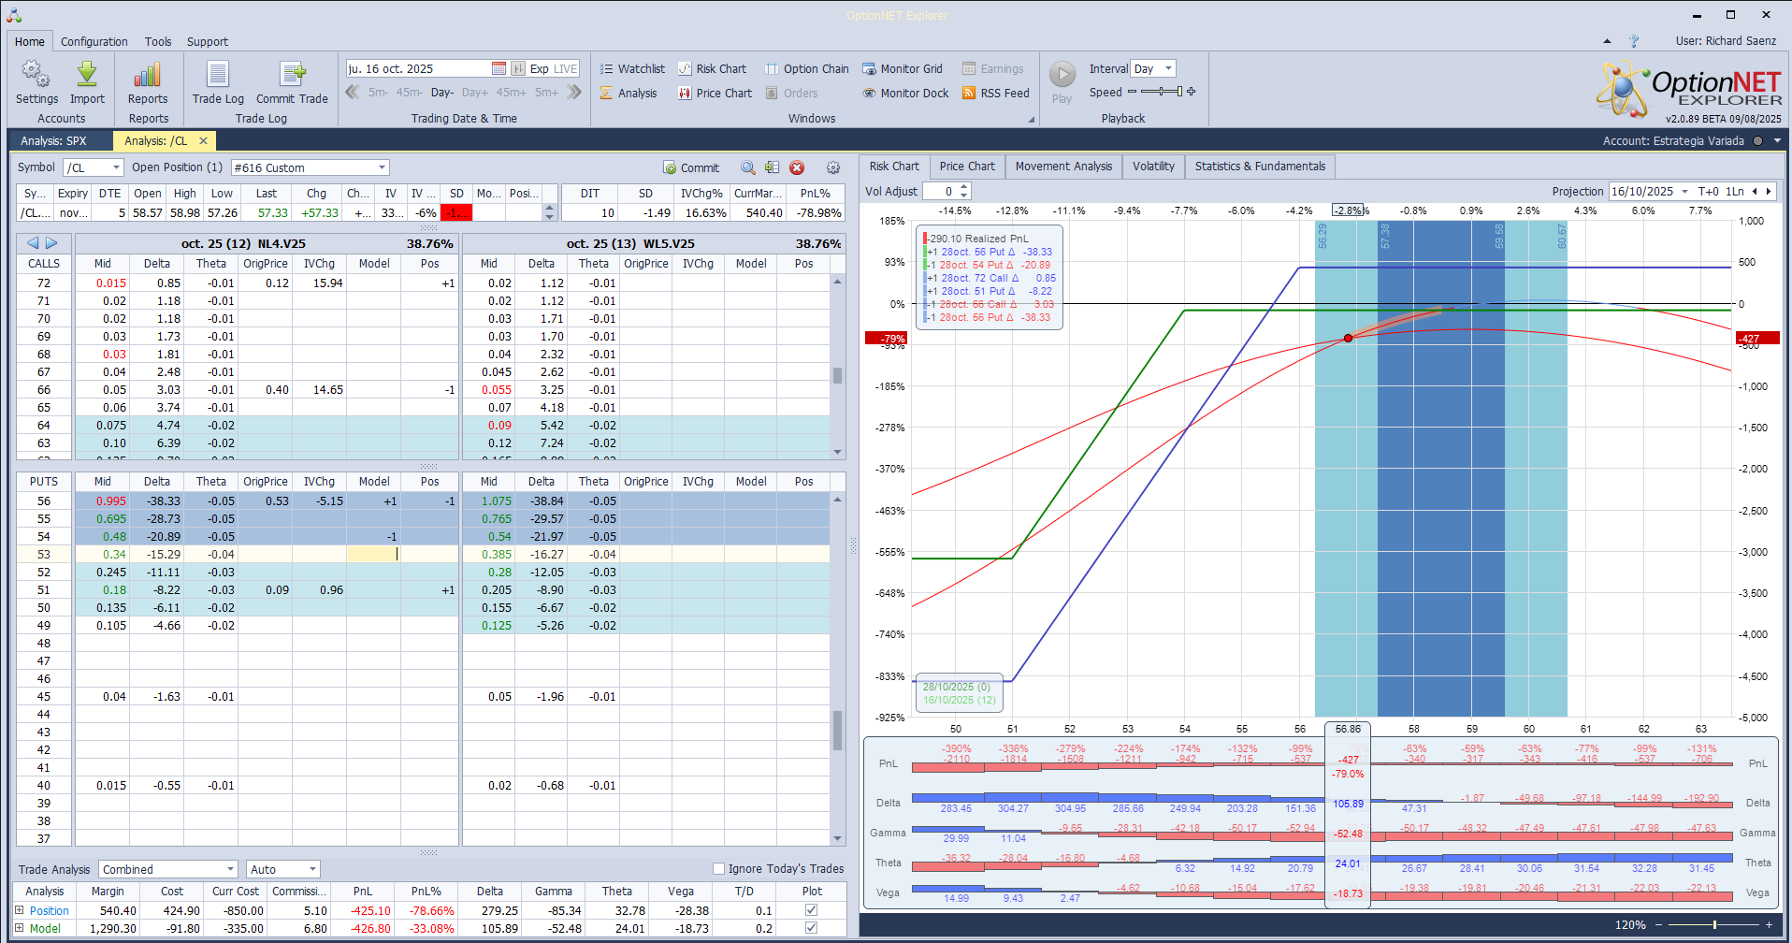
Task: Open the RSS Feed window
Action: pyautogui.click(x=996, y=93)
